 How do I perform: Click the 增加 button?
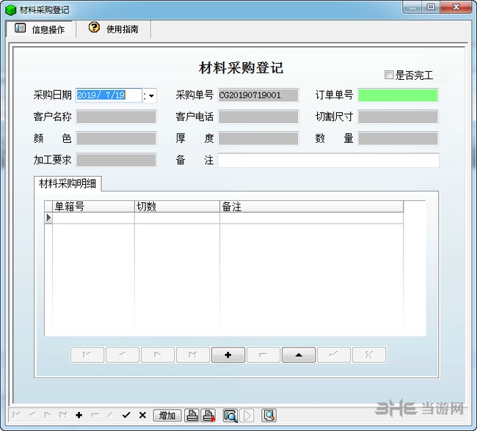(167, 416)
